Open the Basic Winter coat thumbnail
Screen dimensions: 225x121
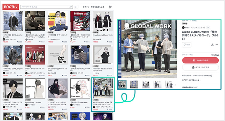coord(103,21)
